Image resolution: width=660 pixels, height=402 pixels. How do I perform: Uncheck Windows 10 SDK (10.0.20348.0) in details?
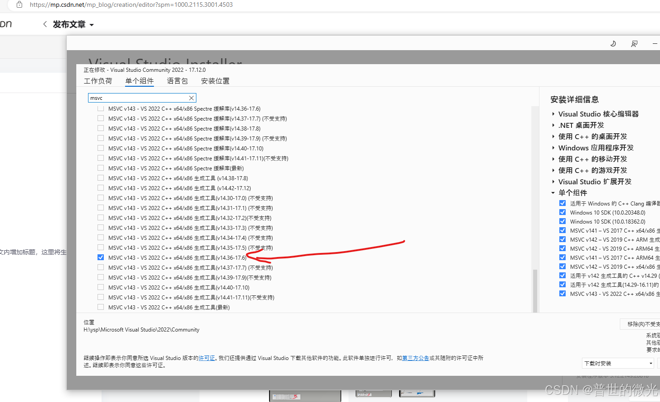[562, 212]
